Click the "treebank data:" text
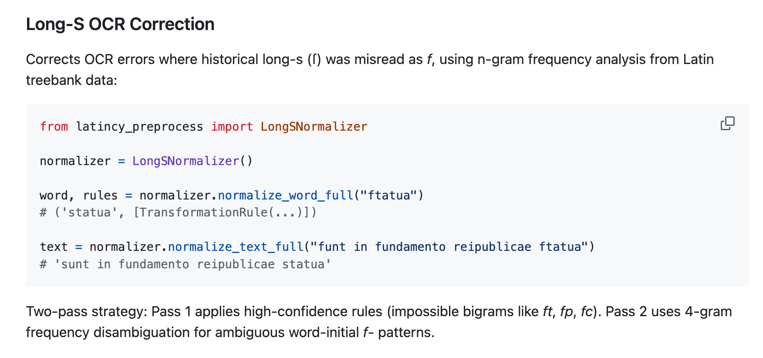This screenshot has width=763, height=358. coord(71,81)
